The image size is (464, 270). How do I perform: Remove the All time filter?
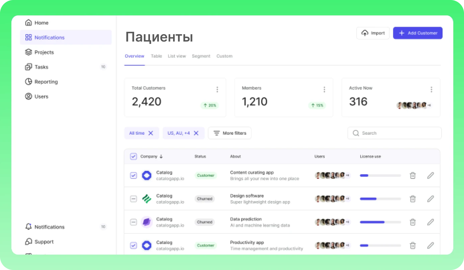tap(151, 133)
